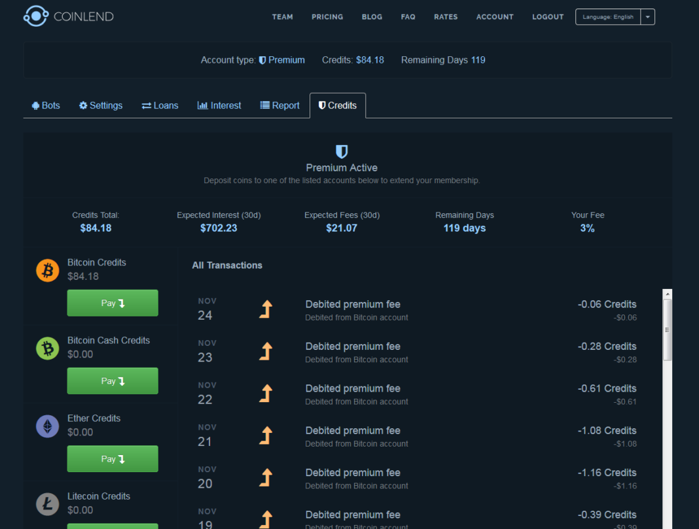The image size is (699, 529).
Task: Expand language selector using the arrow button
Action: coord(647,17)
